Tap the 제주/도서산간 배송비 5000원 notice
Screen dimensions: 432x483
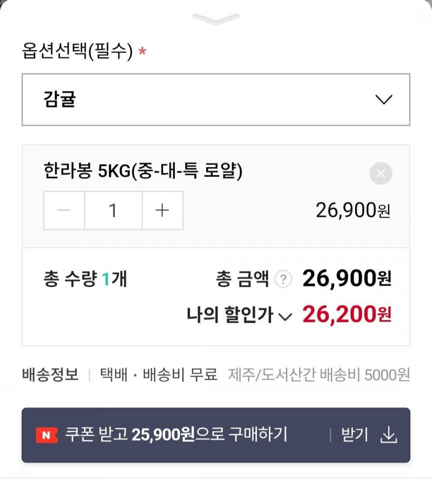(x=319, y=374)
